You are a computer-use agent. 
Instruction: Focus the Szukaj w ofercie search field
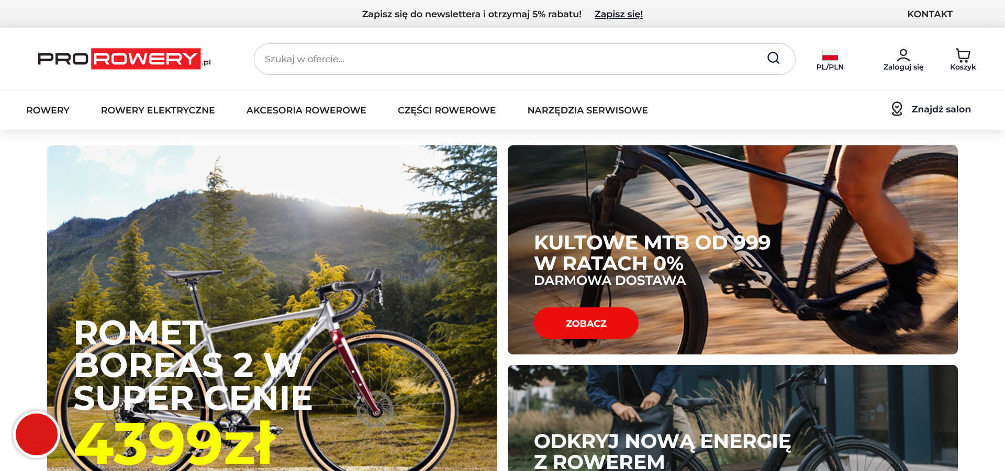point(513,59)
